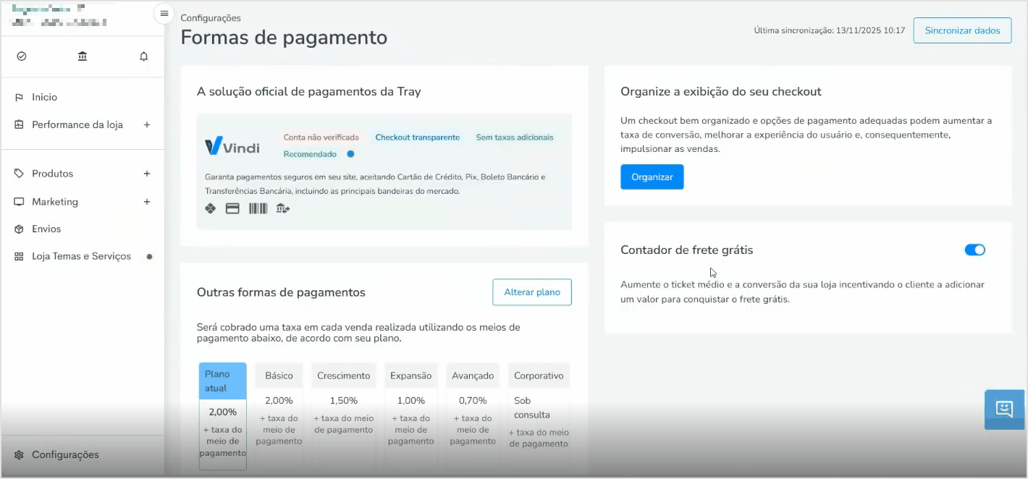Expand the Produtos submenu plus sign

(x=147, y=174)
